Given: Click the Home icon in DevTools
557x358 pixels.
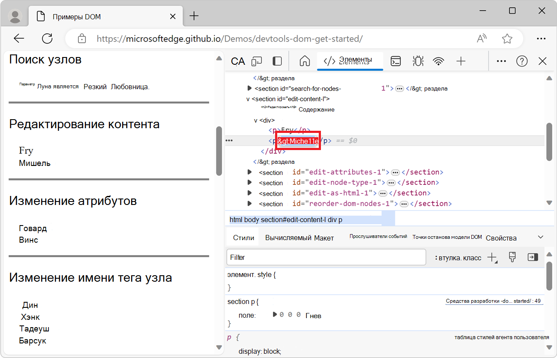Looking at the screenshot, I should 304,61.
